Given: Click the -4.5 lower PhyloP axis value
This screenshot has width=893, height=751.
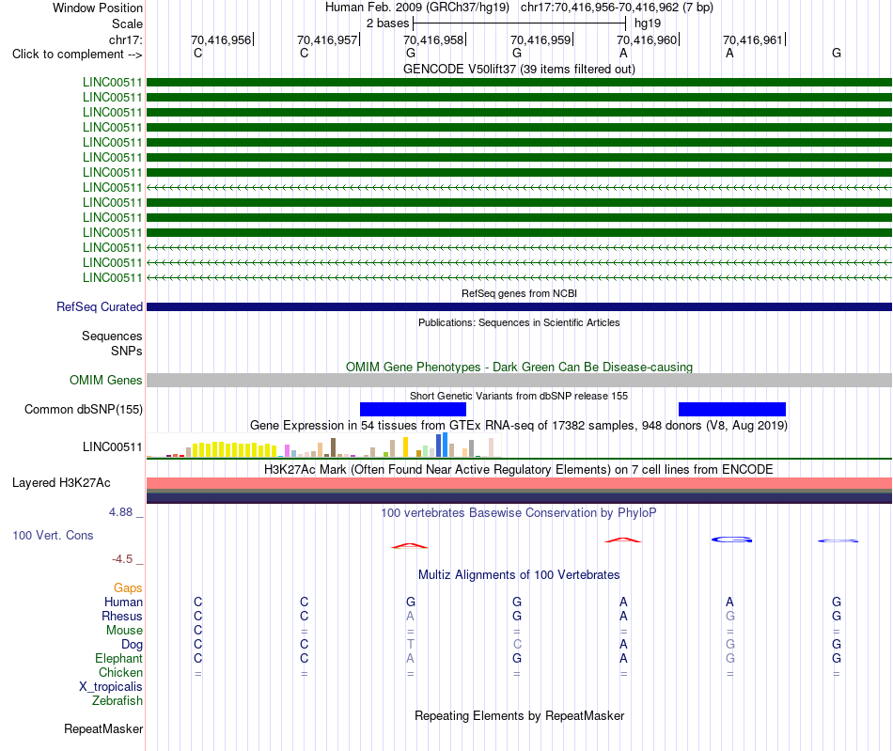Looking at the screenshot, I should [x=122, y=559].
